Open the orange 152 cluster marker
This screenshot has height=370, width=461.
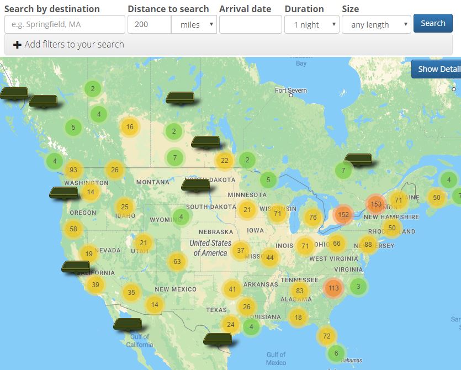(343, 214)
